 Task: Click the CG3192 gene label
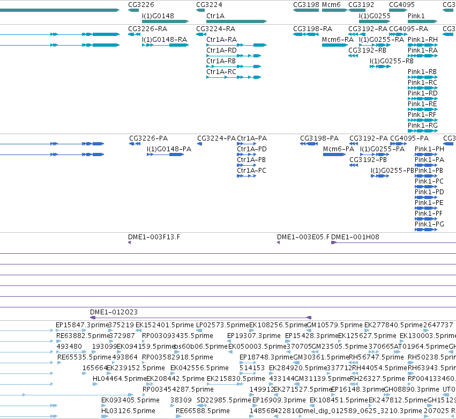click(x=361, y=5)
